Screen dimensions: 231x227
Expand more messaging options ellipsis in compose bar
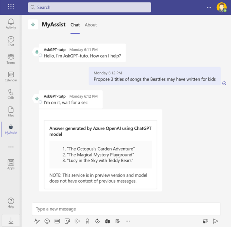coord(128,221)
